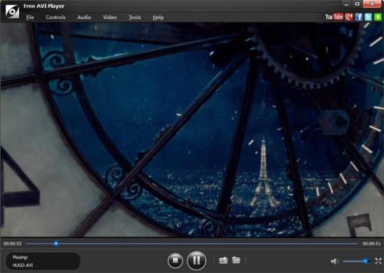Click the Facebook share icon

(358, 16)
